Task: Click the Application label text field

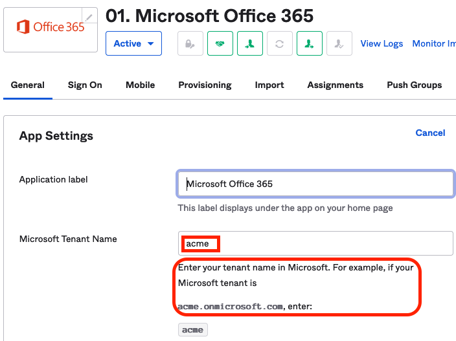Action: coord(316,184)
